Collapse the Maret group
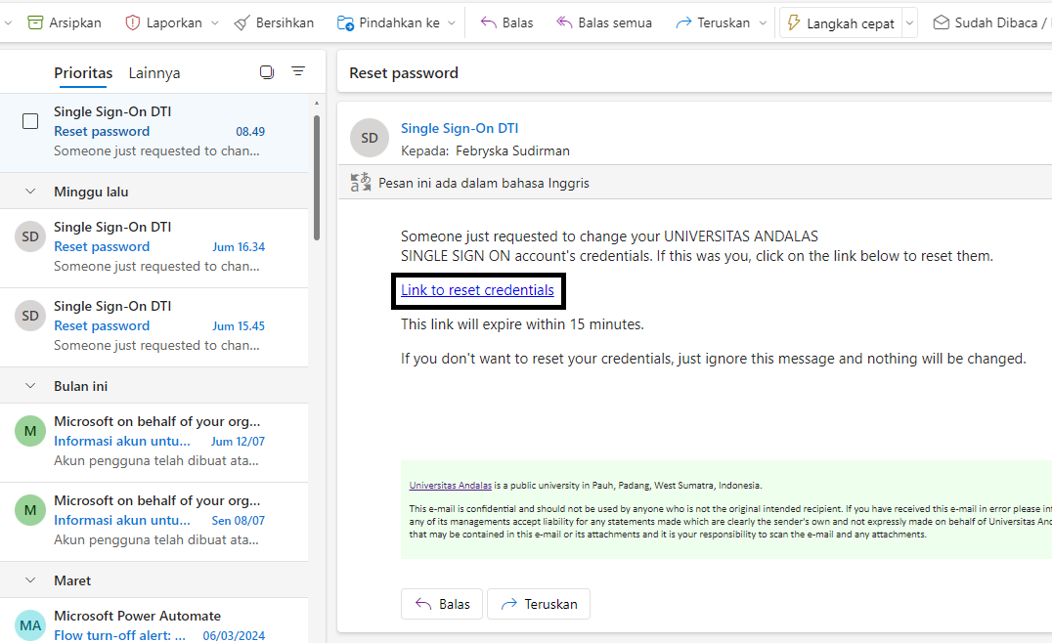 [30, 580]
